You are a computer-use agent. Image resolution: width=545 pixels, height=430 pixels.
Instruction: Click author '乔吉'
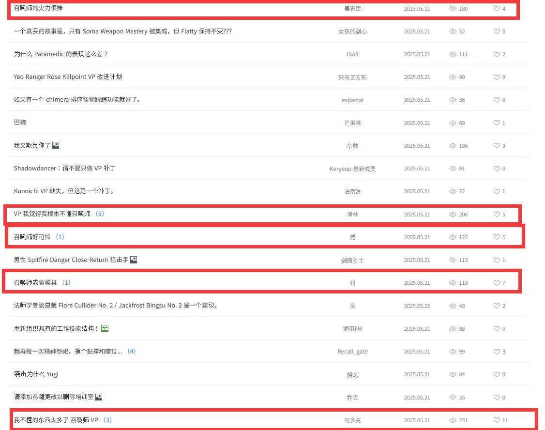point(352,398)
